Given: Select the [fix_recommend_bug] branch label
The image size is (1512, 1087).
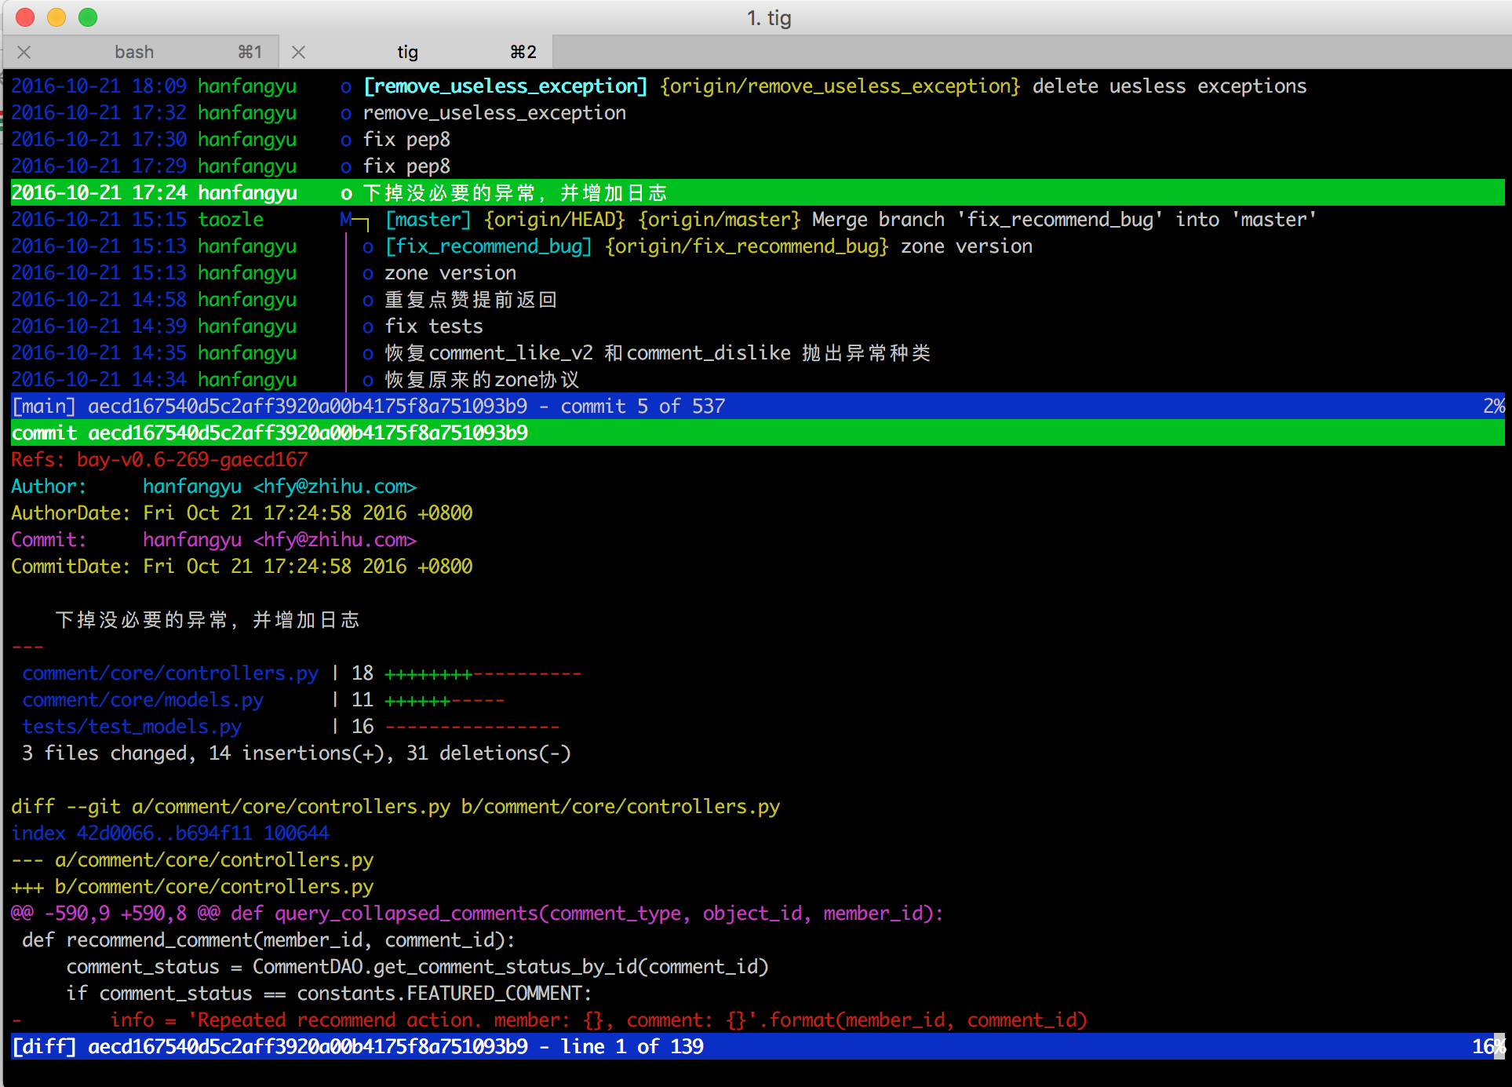Looking at the screenshot, I should pyautogui.click(x=488, y=246).
